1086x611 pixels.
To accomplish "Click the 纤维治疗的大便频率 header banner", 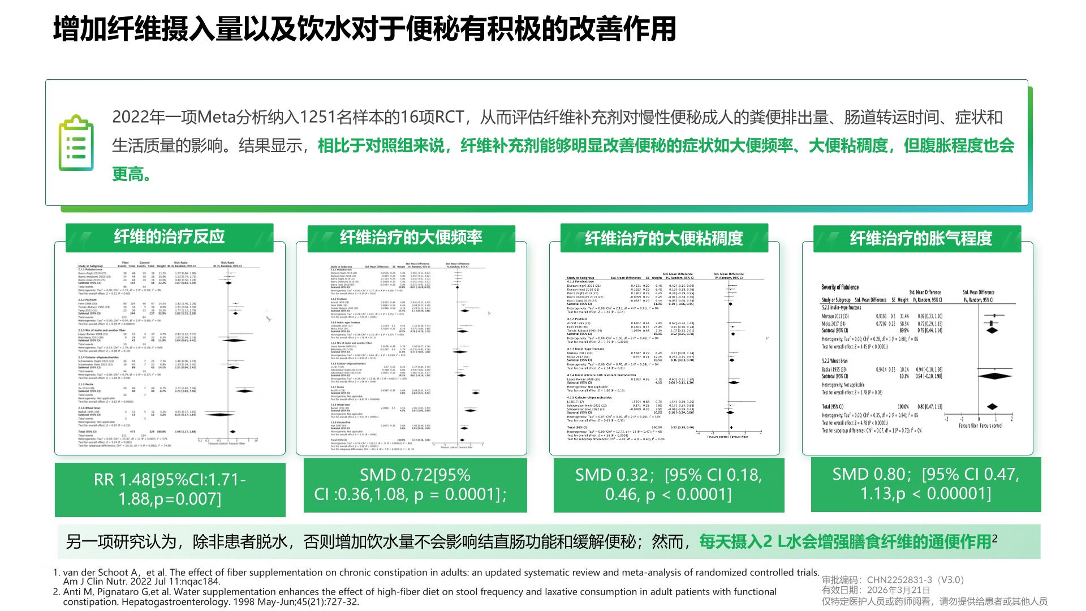I will [411, 238].
